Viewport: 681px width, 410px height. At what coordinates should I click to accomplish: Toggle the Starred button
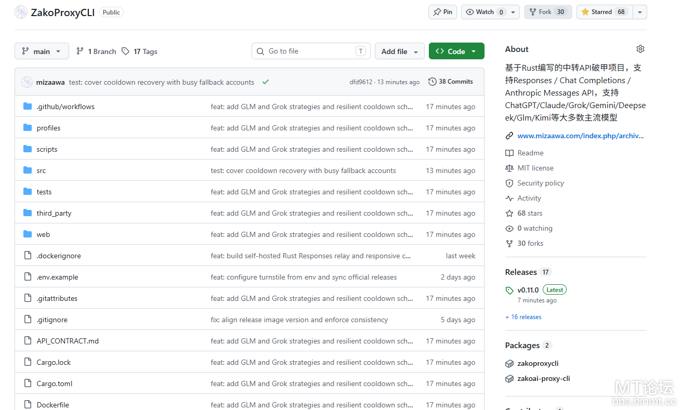point(605,12)
